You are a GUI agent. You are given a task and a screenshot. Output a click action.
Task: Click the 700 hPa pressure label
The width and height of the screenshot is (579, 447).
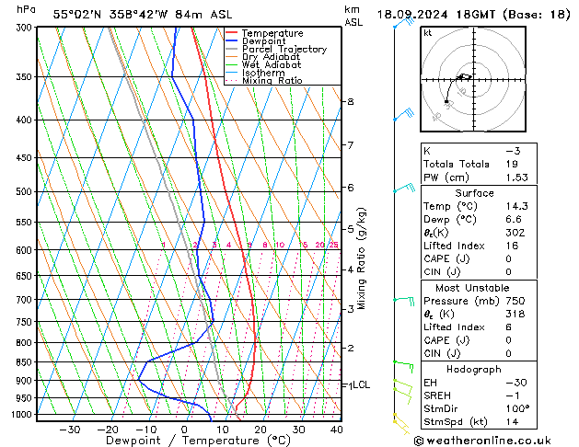pyautogui.click(x=24, y=300)
